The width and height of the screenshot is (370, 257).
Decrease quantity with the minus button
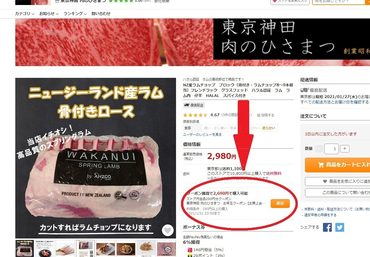coord(319,149)
